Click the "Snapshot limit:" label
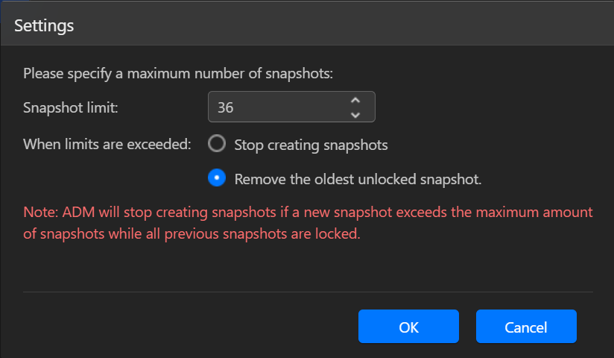The image size is (614, 358). pyautogui.click(x=71, y=107)
